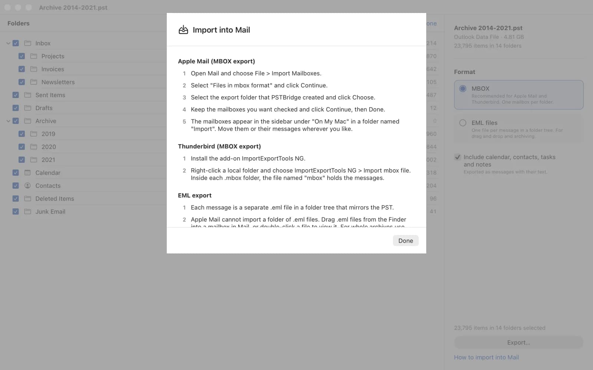
Task: Toggle Include calendar, contacts, tasks checkbox
Action: (458, 157)
